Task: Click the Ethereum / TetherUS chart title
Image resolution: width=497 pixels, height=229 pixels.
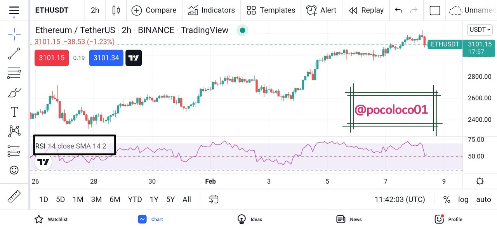Action: (x=75, y=30)
